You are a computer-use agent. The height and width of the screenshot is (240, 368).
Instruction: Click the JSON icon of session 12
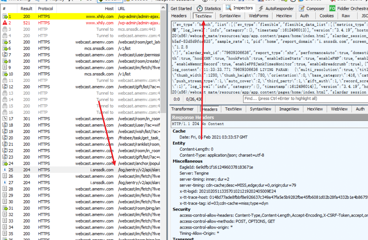5,87
